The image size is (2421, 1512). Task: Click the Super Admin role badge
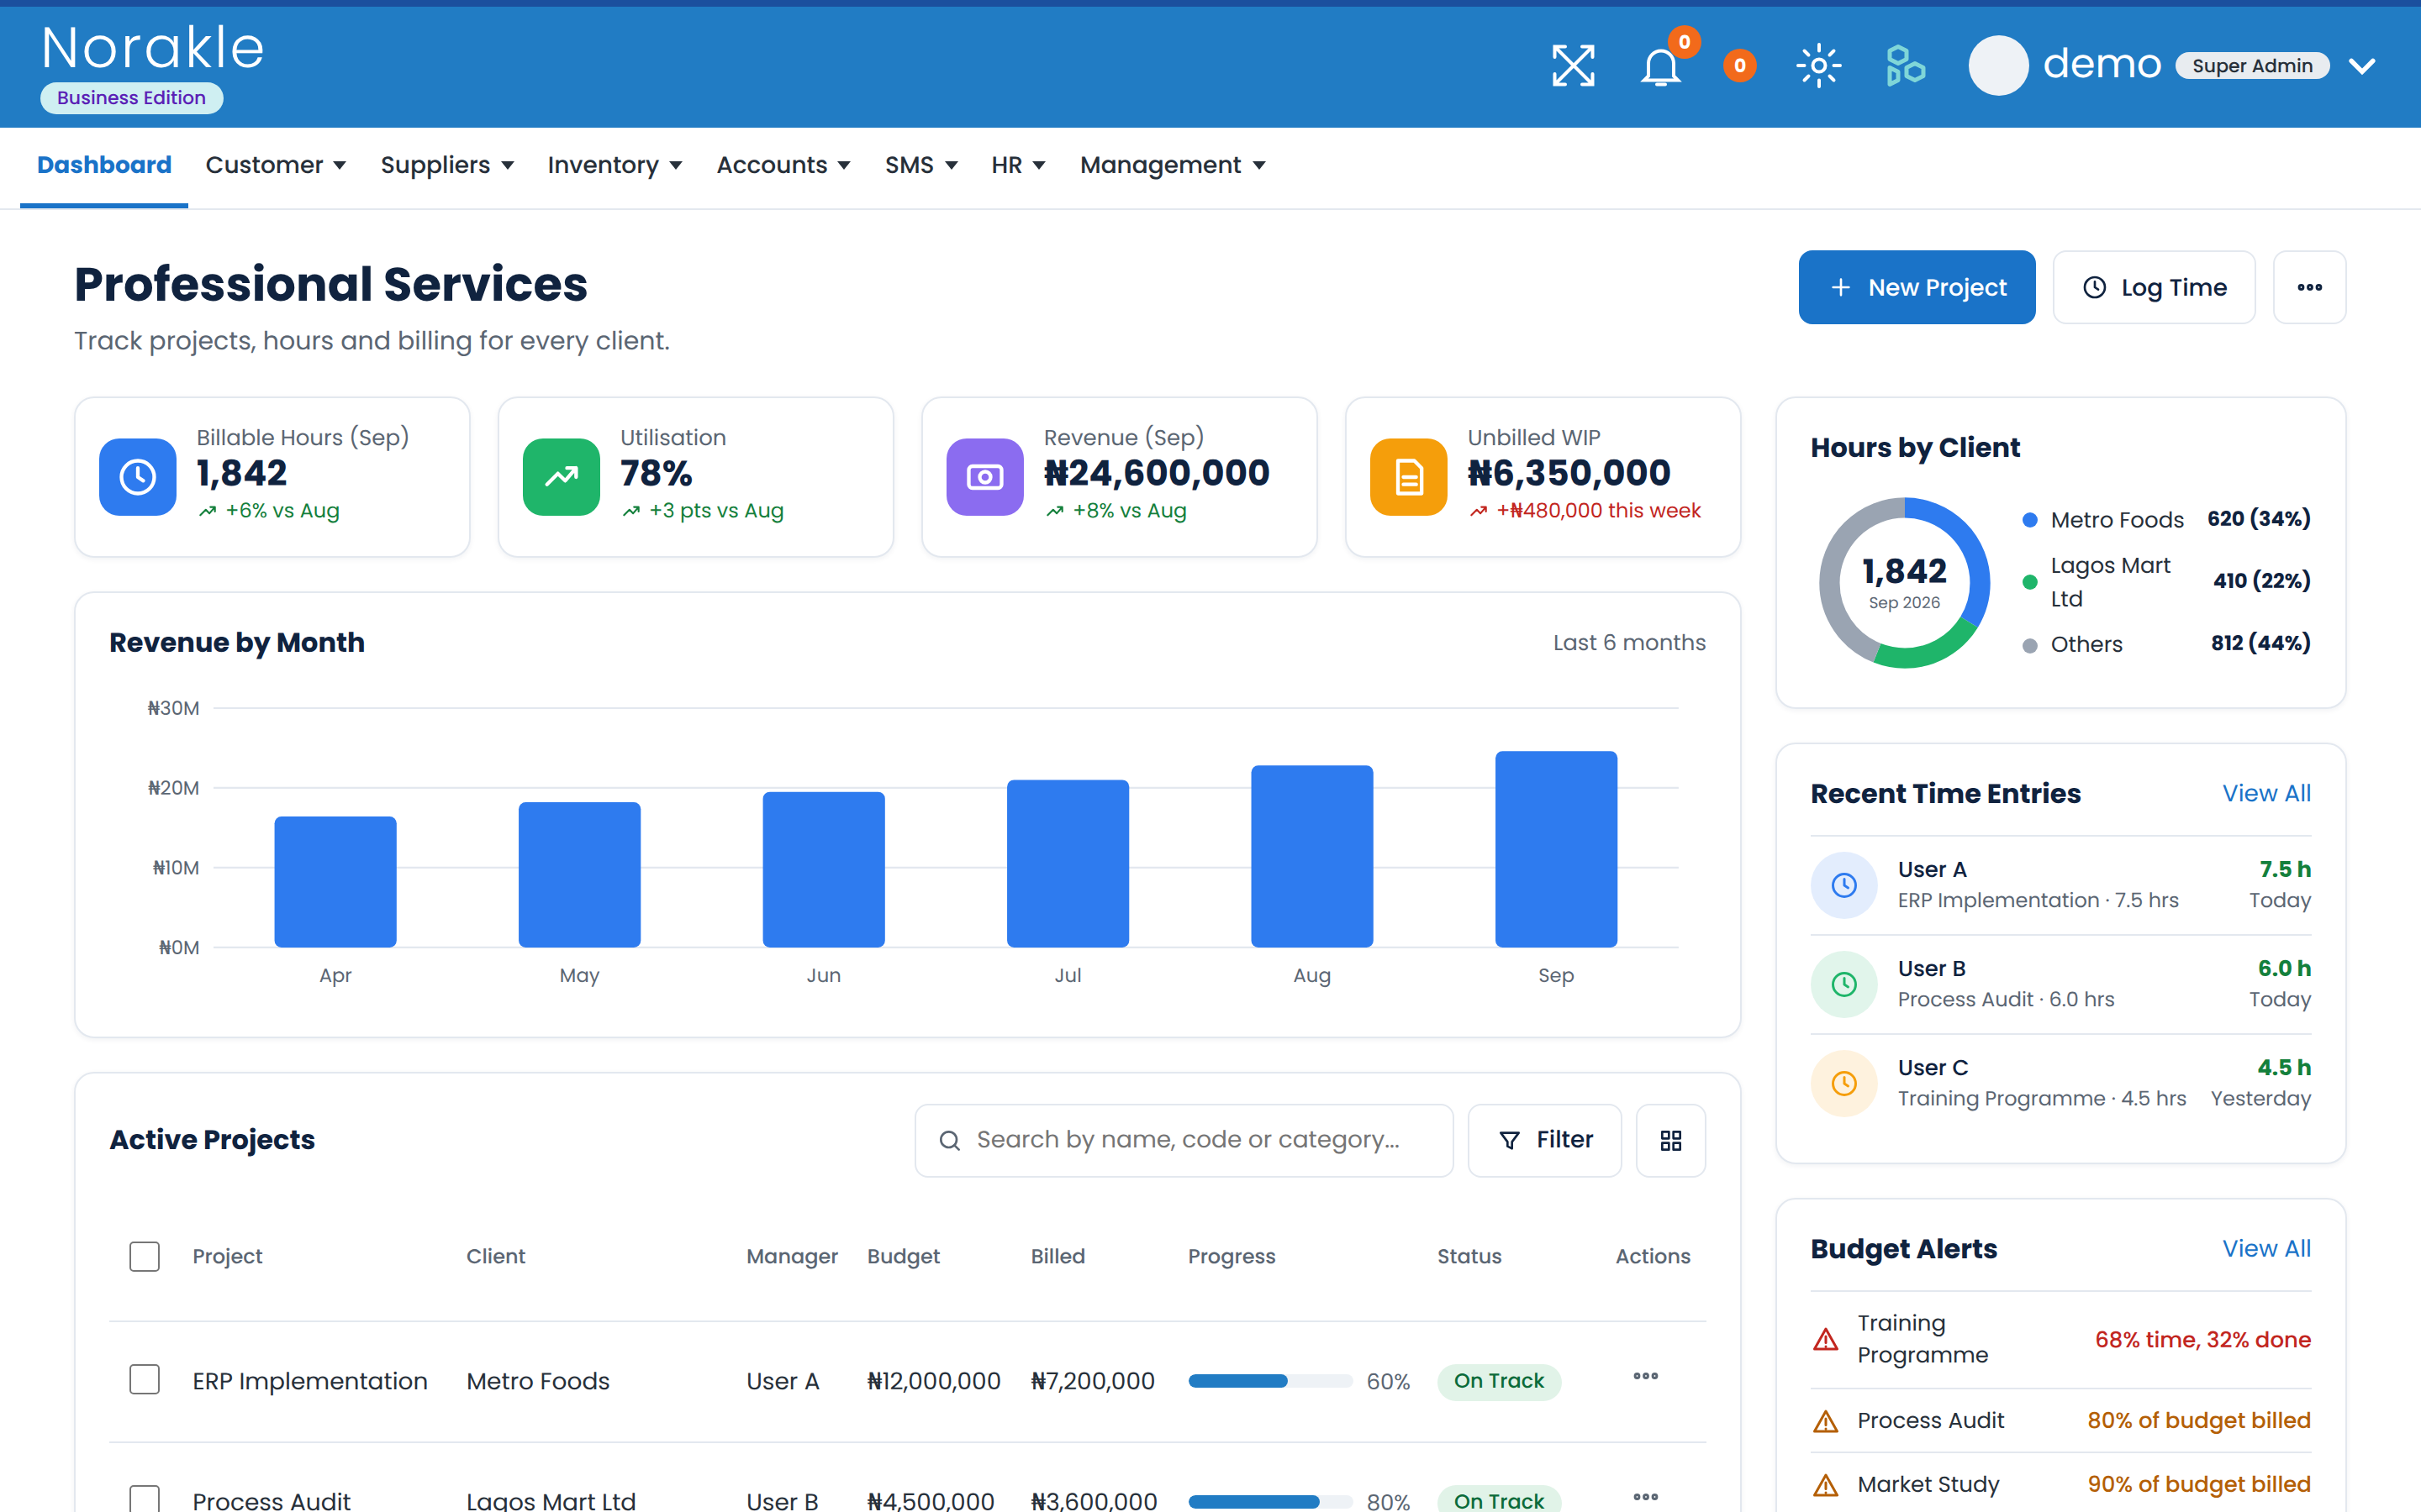coord(2252,66)
